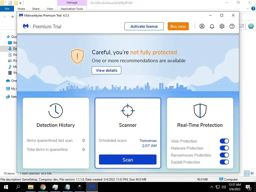Open the Detection History card title

[x=56, y=125]
